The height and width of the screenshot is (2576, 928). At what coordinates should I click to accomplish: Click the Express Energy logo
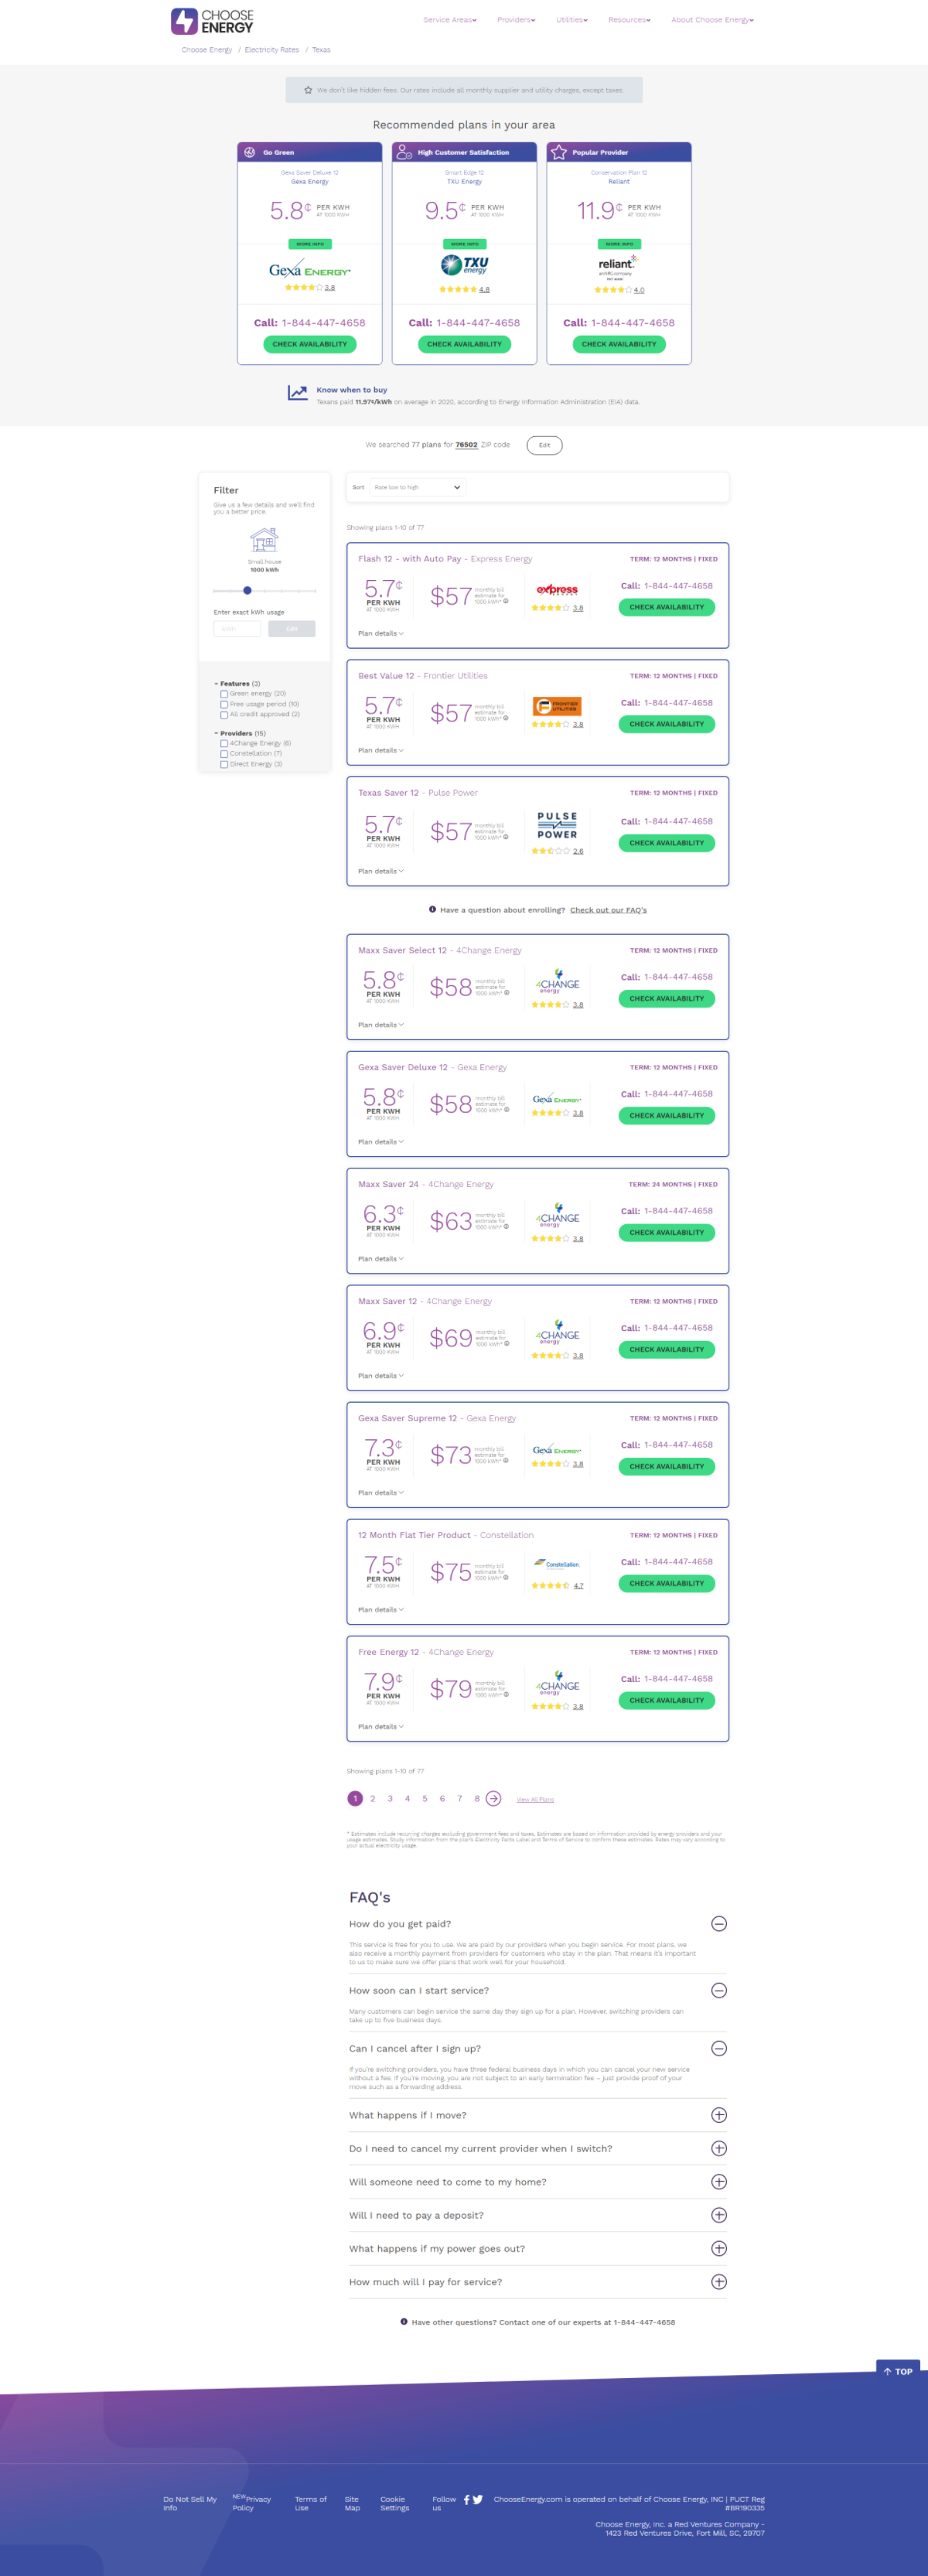coord(557,589)
